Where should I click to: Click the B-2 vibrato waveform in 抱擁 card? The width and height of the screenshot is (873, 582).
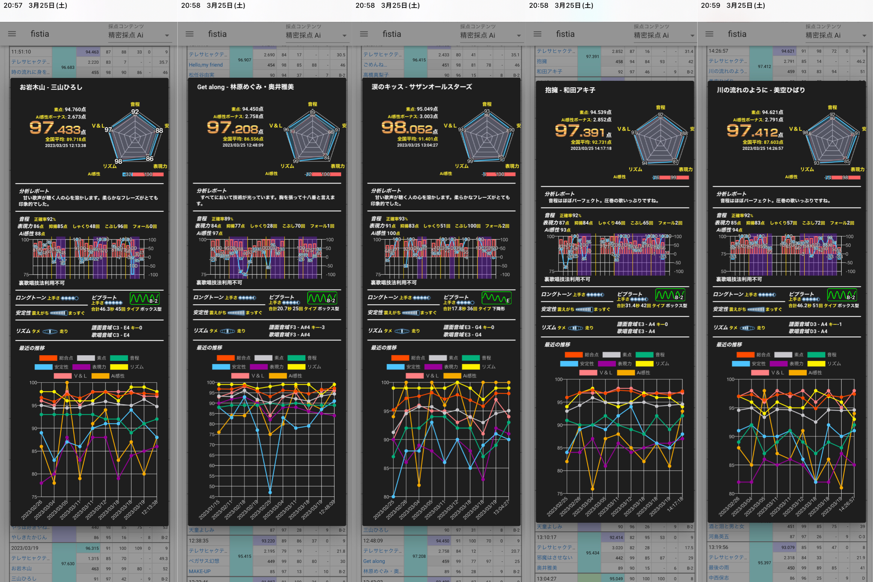pos(670,295)
